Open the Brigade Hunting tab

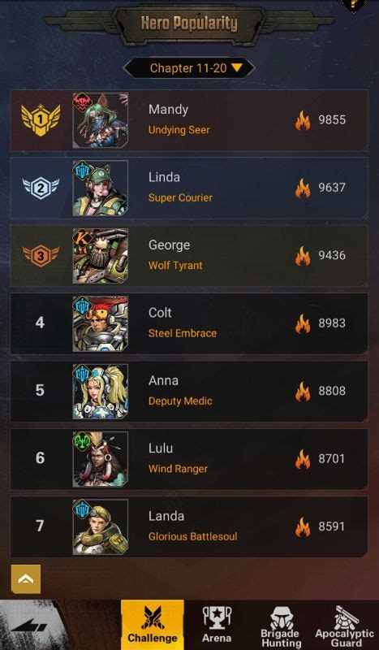282,626
